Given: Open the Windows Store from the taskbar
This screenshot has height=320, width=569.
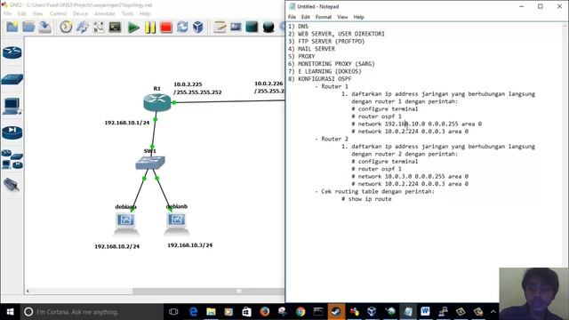Looking at the screenshot, I should pyautogui.click(x=247, y=312).
